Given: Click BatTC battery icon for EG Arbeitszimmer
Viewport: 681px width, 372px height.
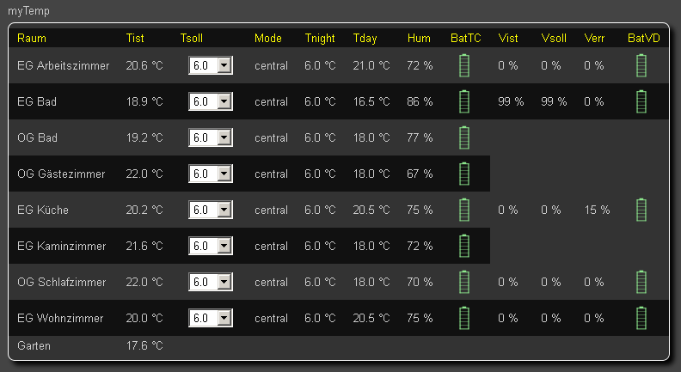Looking at the screenshot, I should point(465,65).
